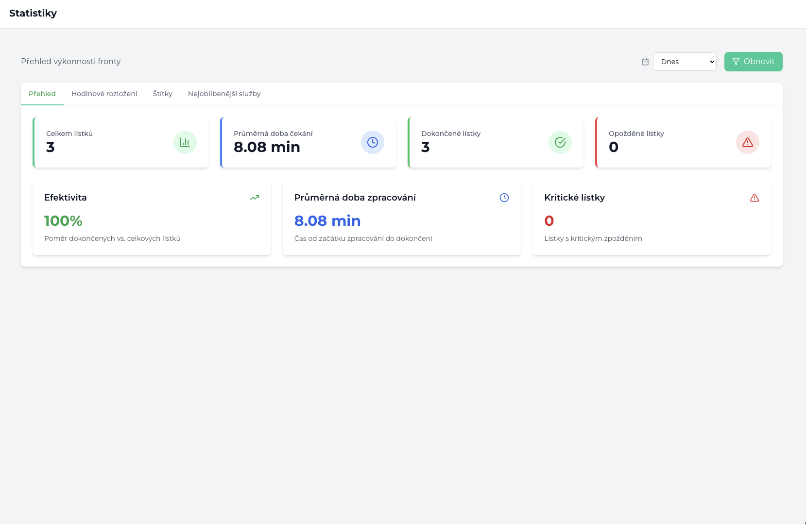Screen dimensions: 806x524
Task: Click the blue clock icon for Průměrná doba čekání
Action: pos(373,142)
